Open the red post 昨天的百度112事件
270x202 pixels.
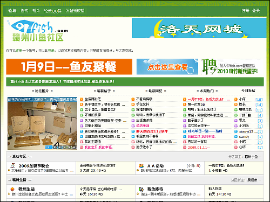(x=152, y=131)
